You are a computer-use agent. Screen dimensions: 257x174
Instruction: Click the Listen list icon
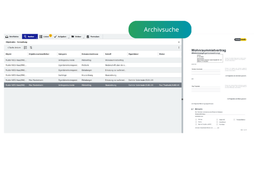(x=41, y=37)
